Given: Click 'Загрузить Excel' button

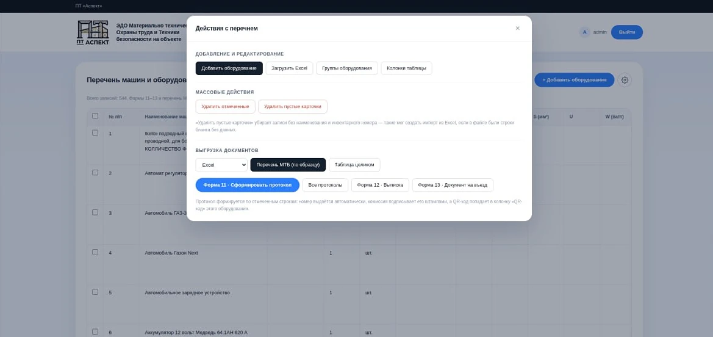Looking at the screenshot, I should point(289,68).
